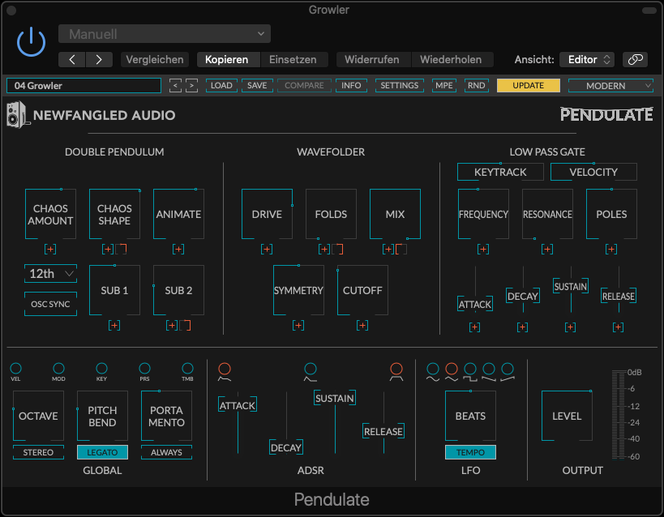The image size is (664, 517).
Task: Click the plus under Chaos Amount
Action: tap(50, 249)
